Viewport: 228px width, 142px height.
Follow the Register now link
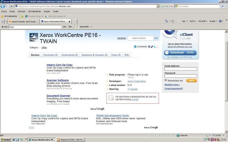click(172, 85)
